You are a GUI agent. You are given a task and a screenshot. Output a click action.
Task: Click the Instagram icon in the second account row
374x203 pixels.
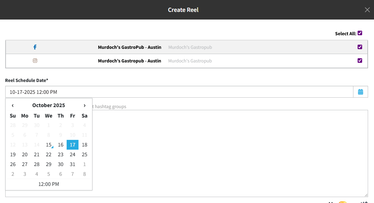coord(35,61)
